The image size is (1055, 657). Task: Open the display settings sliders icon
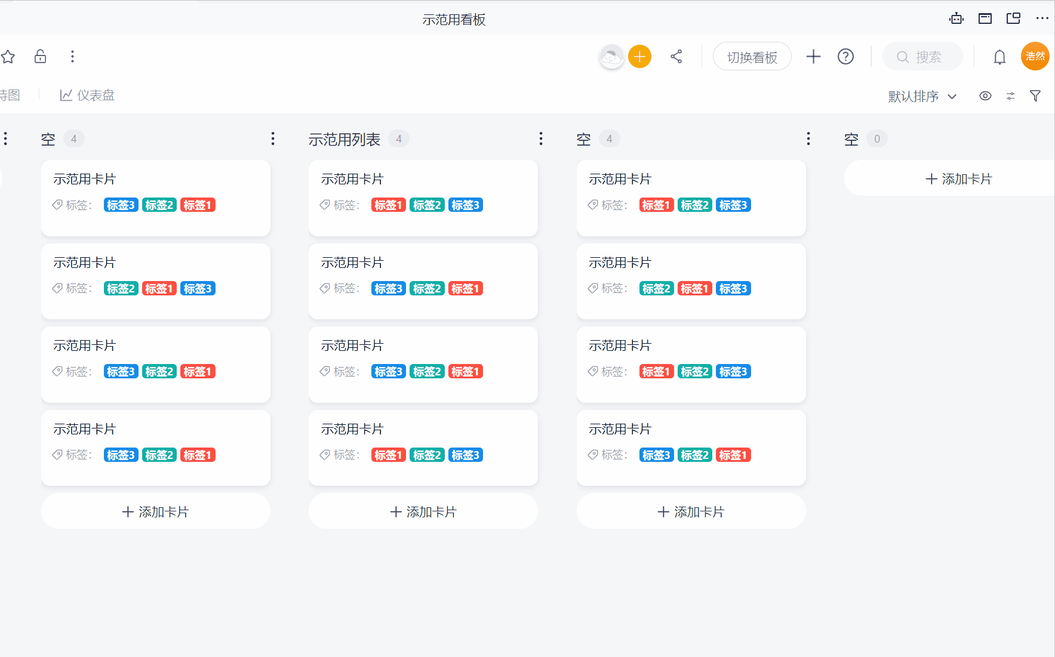pos(1010,96)
